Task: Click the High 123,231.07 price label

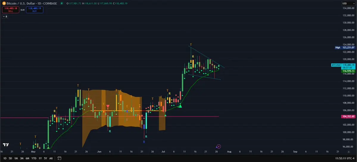Action: click(345, 48)
